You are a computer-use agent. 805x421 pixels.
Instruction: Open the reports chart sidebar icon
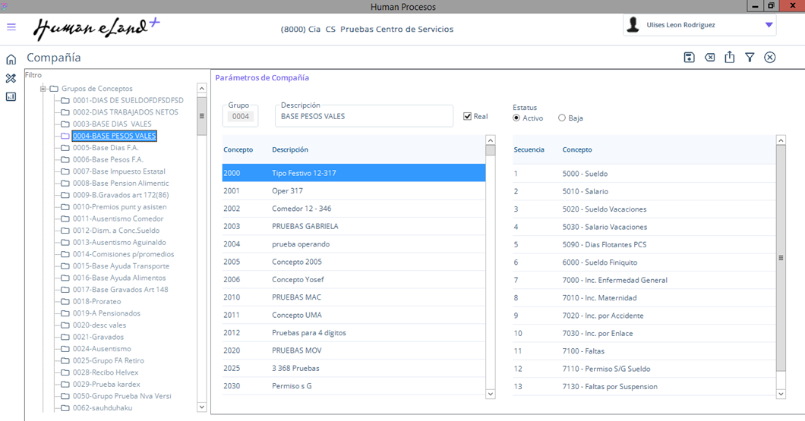tap(11, 96)
